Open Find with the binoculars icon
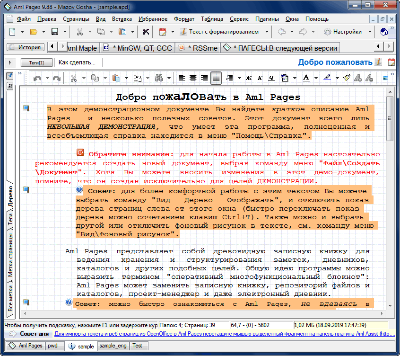The width and height of the screenshot is (400, 356). pos(159,78)
